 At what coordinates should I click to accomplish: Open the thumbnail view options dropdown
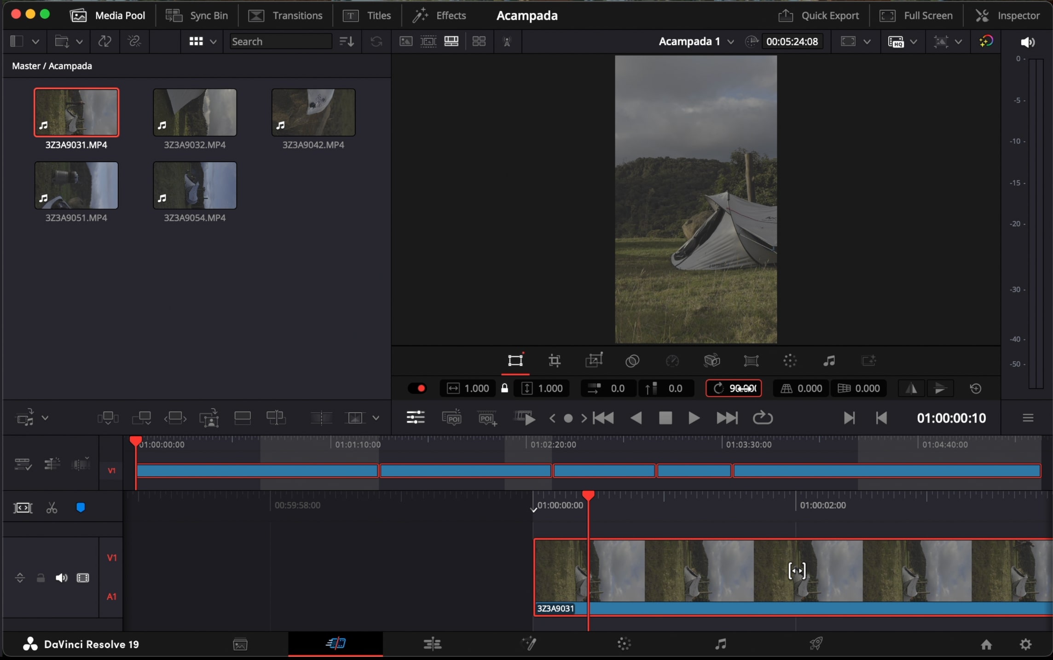pos(213,41)
